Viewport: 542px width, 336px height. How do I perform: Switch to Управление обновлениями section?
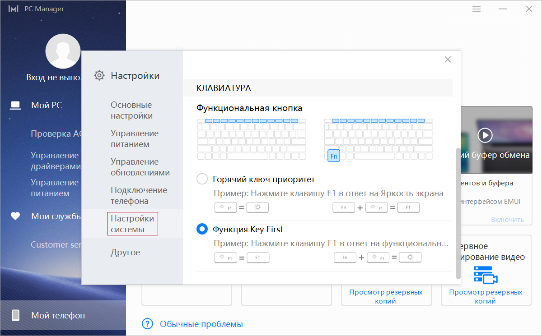(140, 167)
